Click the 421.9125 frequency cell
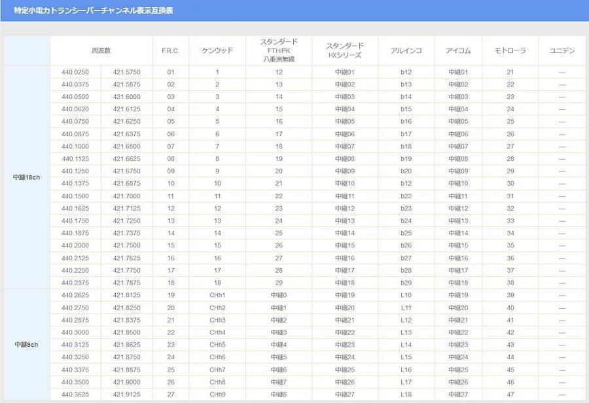589x403 pixels. 126,394
